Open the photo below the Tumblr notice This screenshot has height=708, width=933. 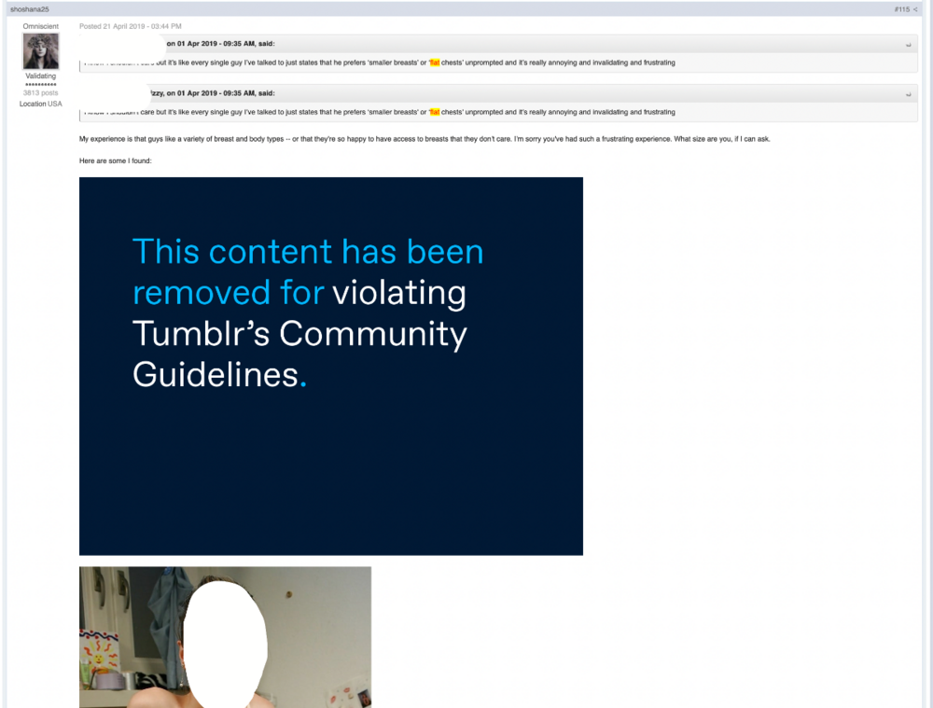pyautogui.click(x=225, y=637)
